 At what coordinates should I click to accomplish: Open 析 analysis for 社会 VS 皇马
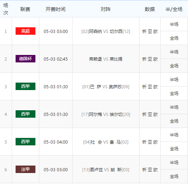pyautogui.click(x=144, y=142)
